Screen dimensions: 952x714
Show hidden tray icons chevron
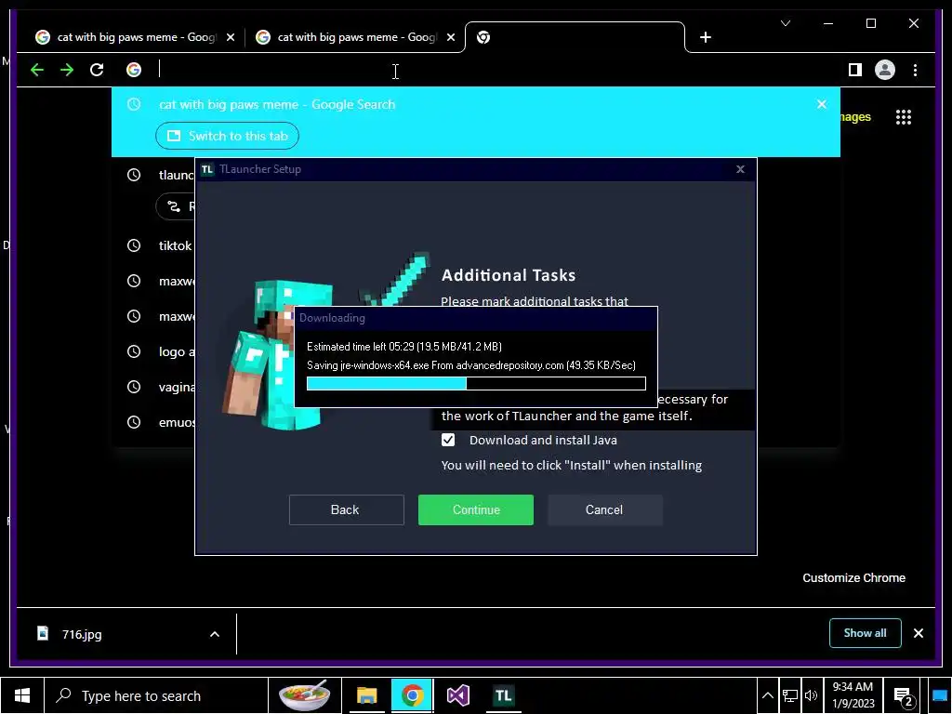tap(767, 695)
